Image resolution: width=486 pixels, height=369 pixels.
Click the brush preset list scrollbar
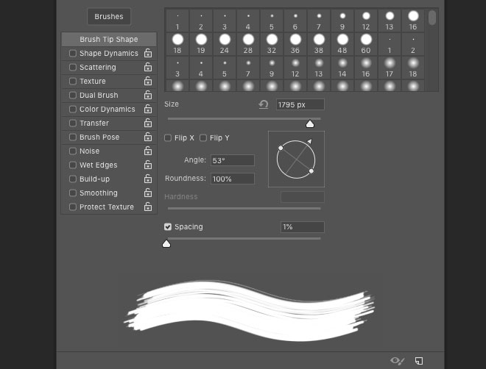432,18
